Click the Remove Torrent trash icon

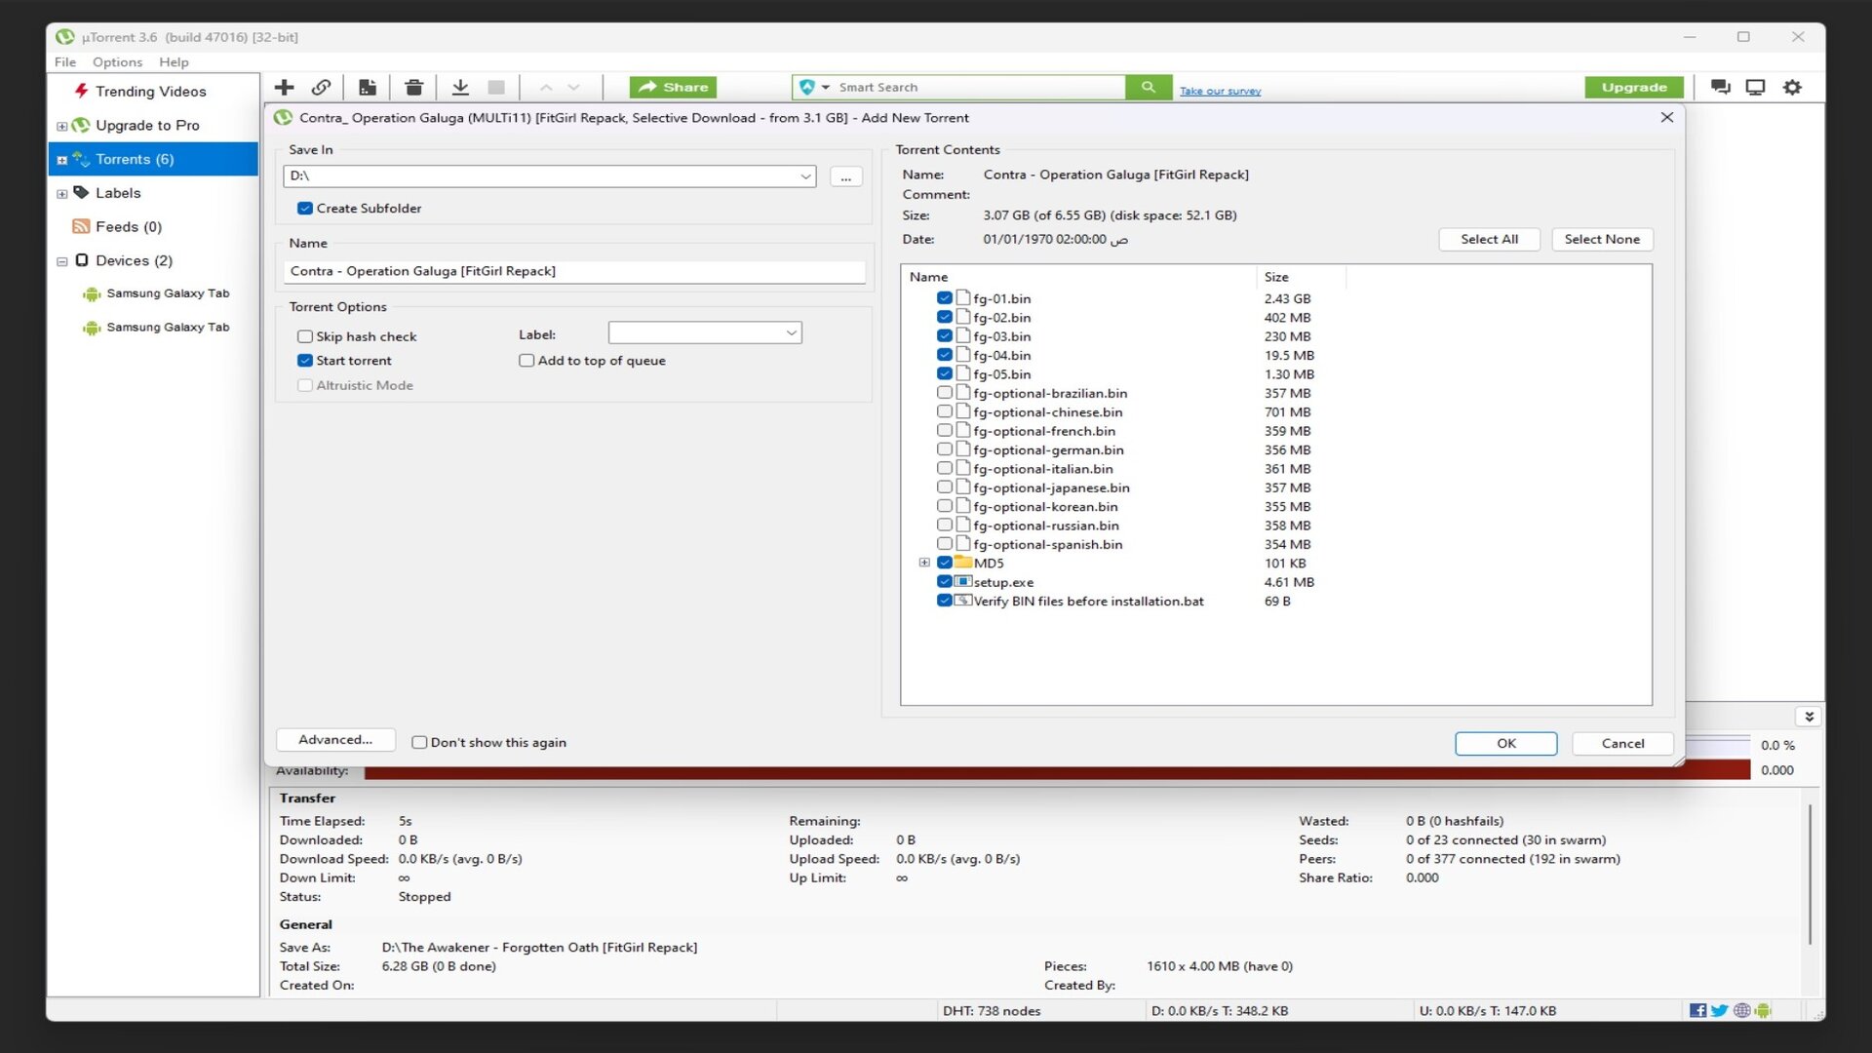413,88
